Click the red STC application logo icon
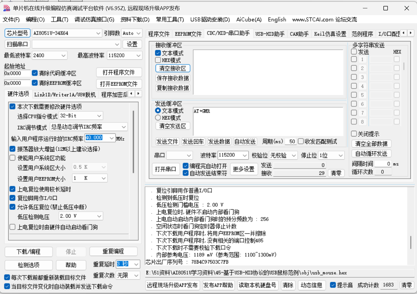 point(6,8)
